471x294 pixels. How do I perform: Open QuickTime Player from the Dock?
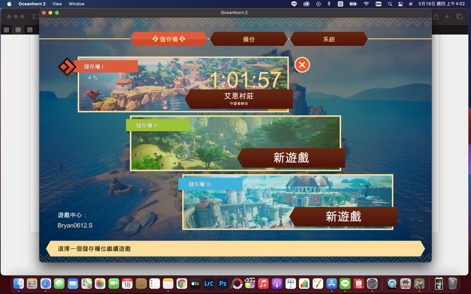(392, 283)
